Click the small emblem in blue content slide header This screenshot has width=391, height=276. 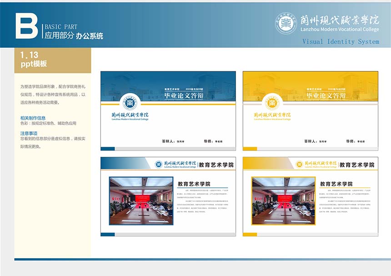coord(158,165)
